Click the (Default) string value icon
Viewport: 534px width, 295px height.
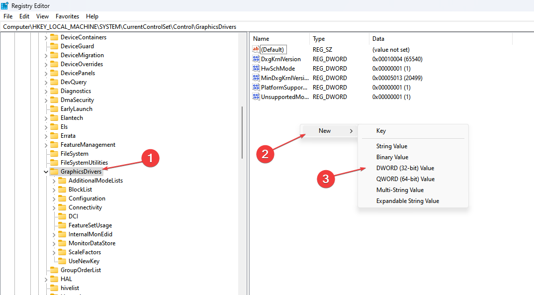[256, 49]
